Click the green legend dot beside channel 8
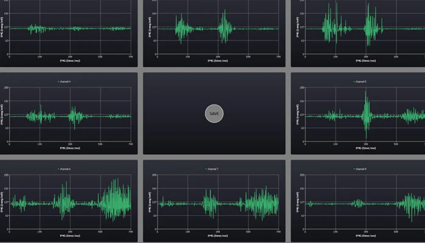Image resolution: width=425 pixels, height=243 pixels. point(354,169)
